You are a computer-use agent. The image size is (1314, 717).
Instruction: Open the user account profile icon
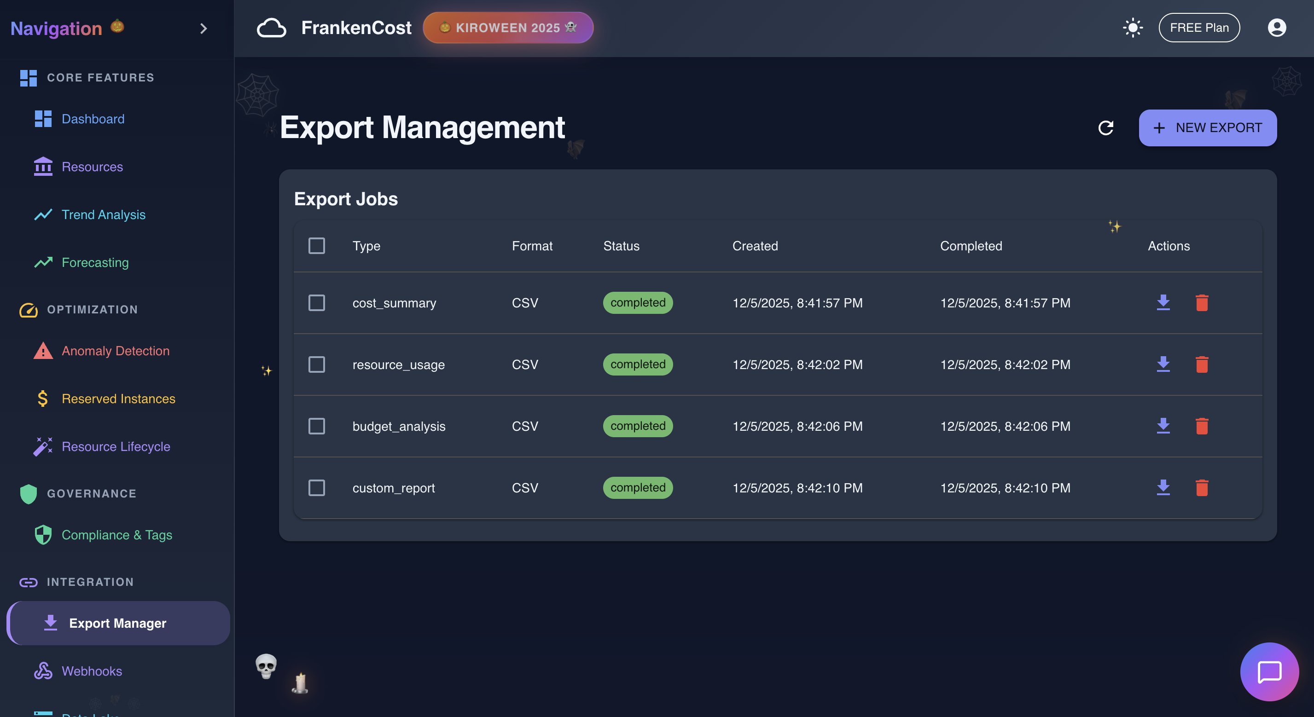[x=1276, y=28]
